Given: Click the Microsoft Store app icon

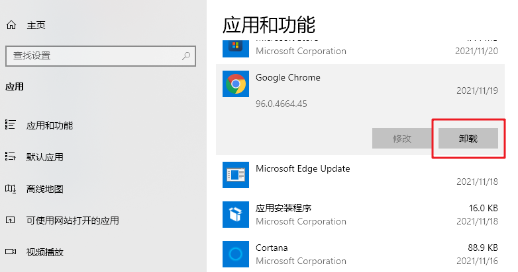Looking at the screenshot, I should (236, 49).
